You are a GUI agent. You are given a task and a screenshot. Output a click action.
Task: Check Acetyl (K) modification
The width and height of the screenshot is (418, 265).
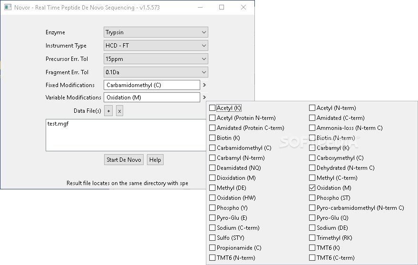pyautogui.click(x=212, y=108)
